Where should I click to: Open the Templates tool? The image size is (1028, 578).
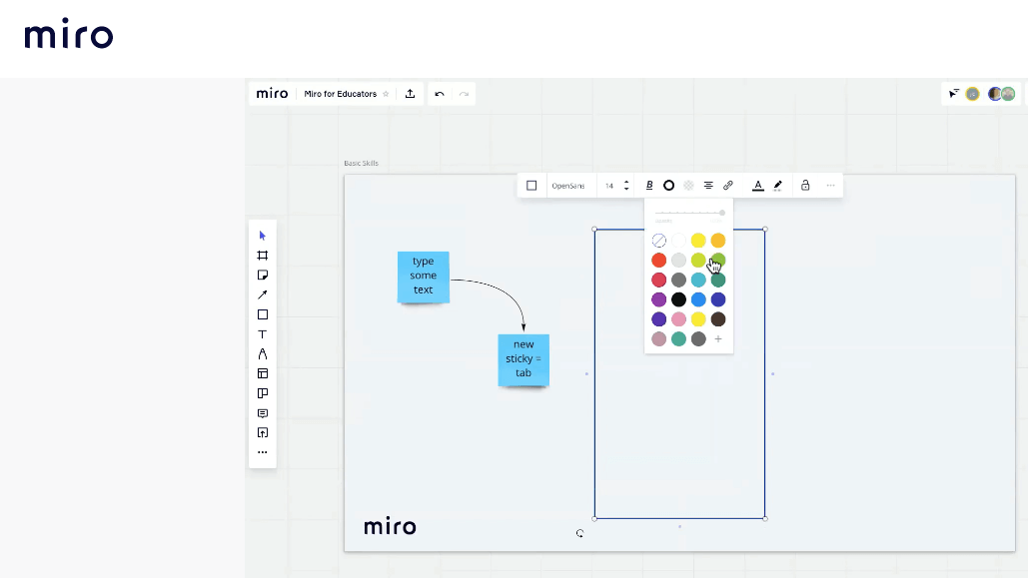[262, 373]
